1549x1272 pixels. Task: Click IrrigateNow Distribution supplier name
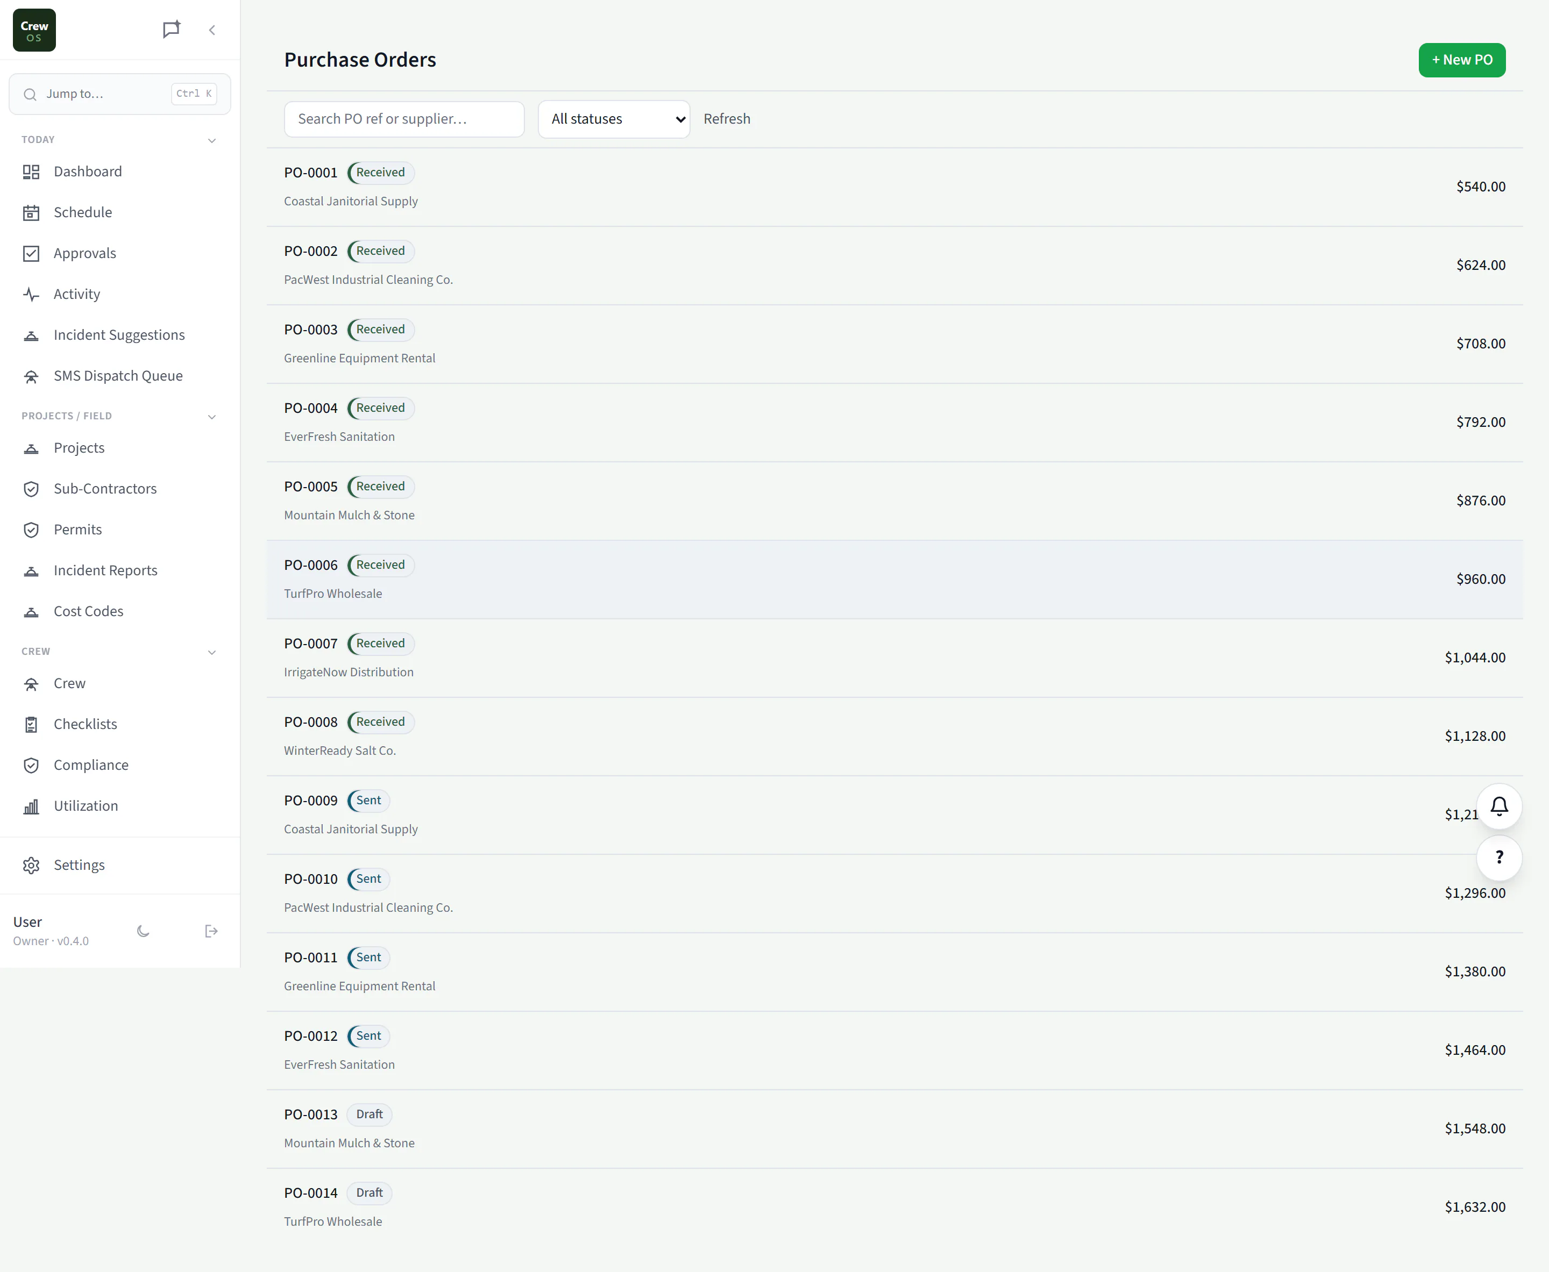click(349, 673)
